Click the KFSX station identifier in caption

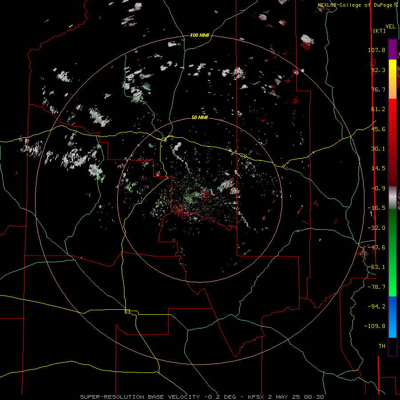point(256,397)
